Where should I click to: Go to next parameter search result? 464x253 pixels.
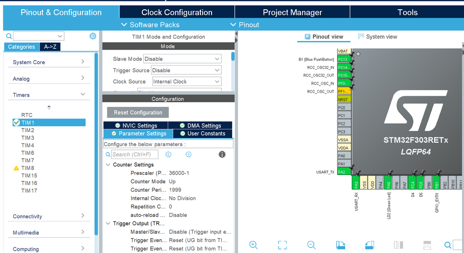[188, 154]
